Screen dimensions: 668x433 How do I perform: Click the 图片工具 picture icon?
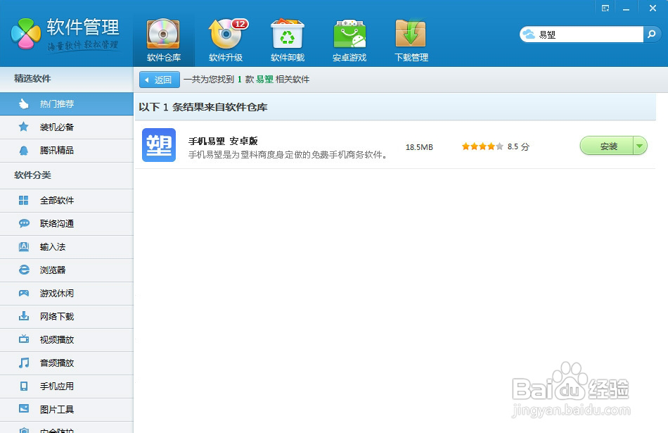click(24, 408)
